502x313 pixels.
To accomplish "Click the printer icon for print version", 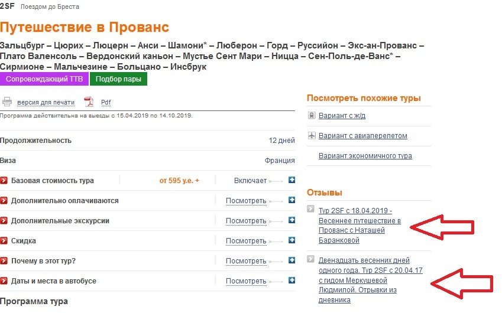I will click(7, 102).
